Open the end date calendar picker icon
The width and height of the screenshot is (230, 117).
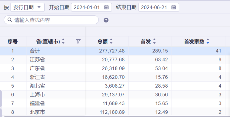[173, 7]
